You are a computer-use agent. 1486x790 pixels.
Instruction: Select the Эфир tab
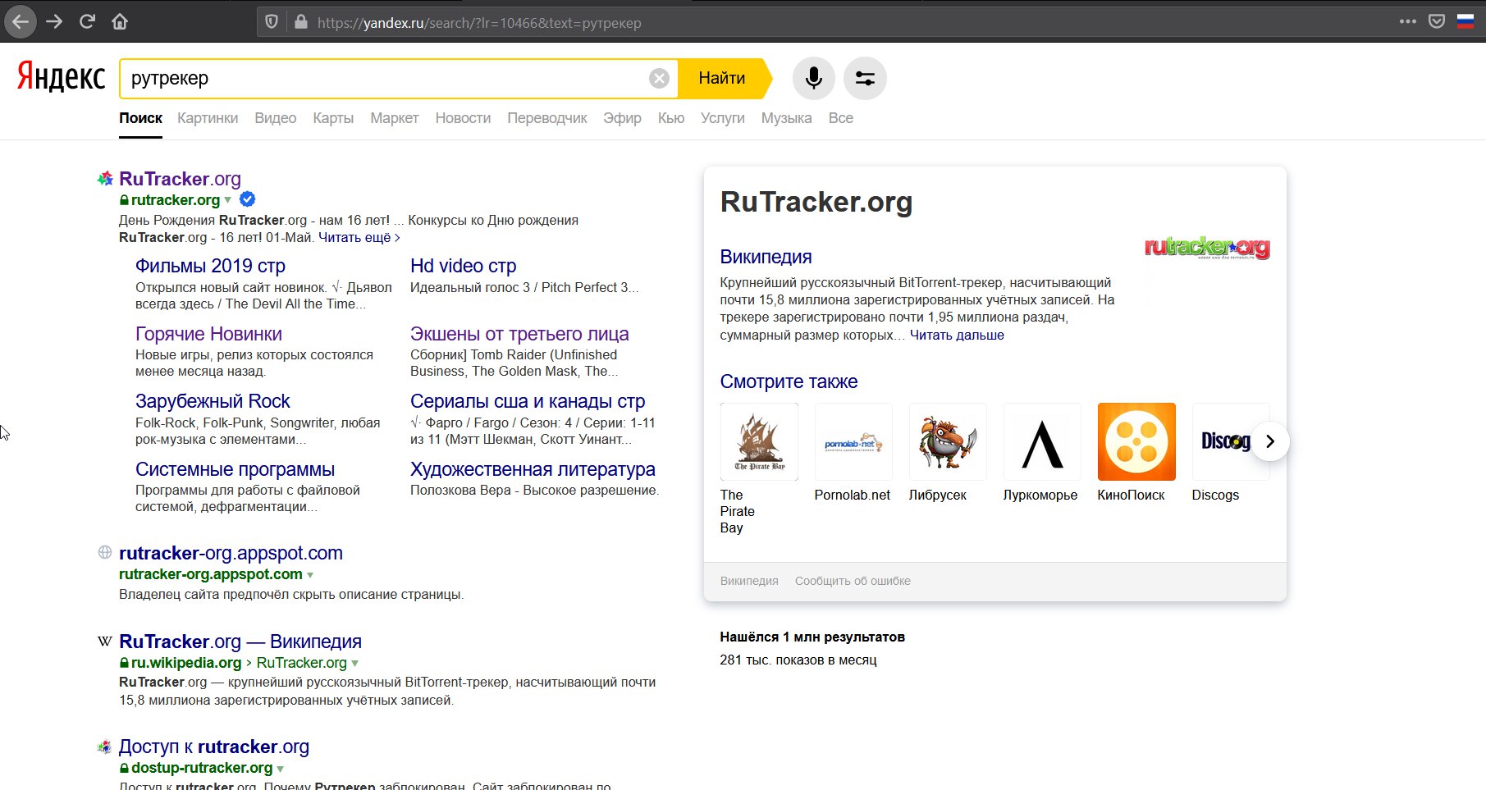coord(622,118)
